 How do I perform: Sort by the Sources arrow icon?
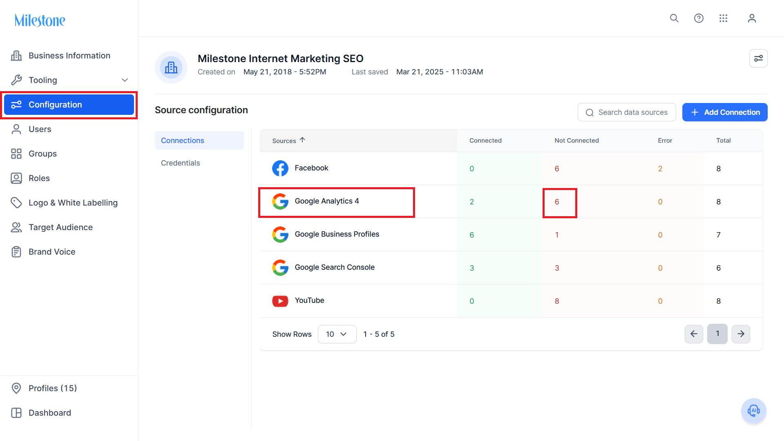coord(302,140)
